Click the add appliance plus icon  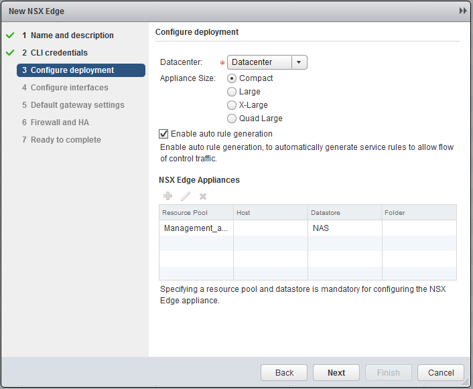pos(167,196)
